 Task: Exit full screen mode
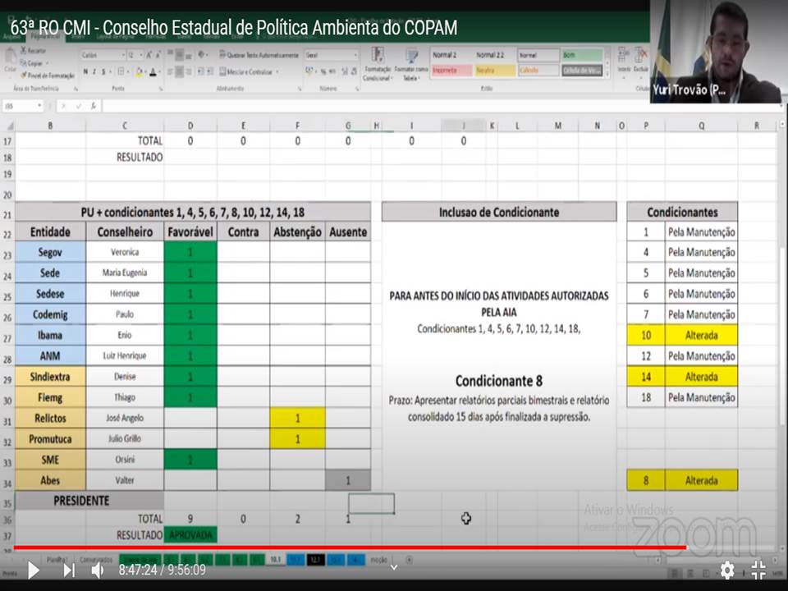tap(759, 570)
